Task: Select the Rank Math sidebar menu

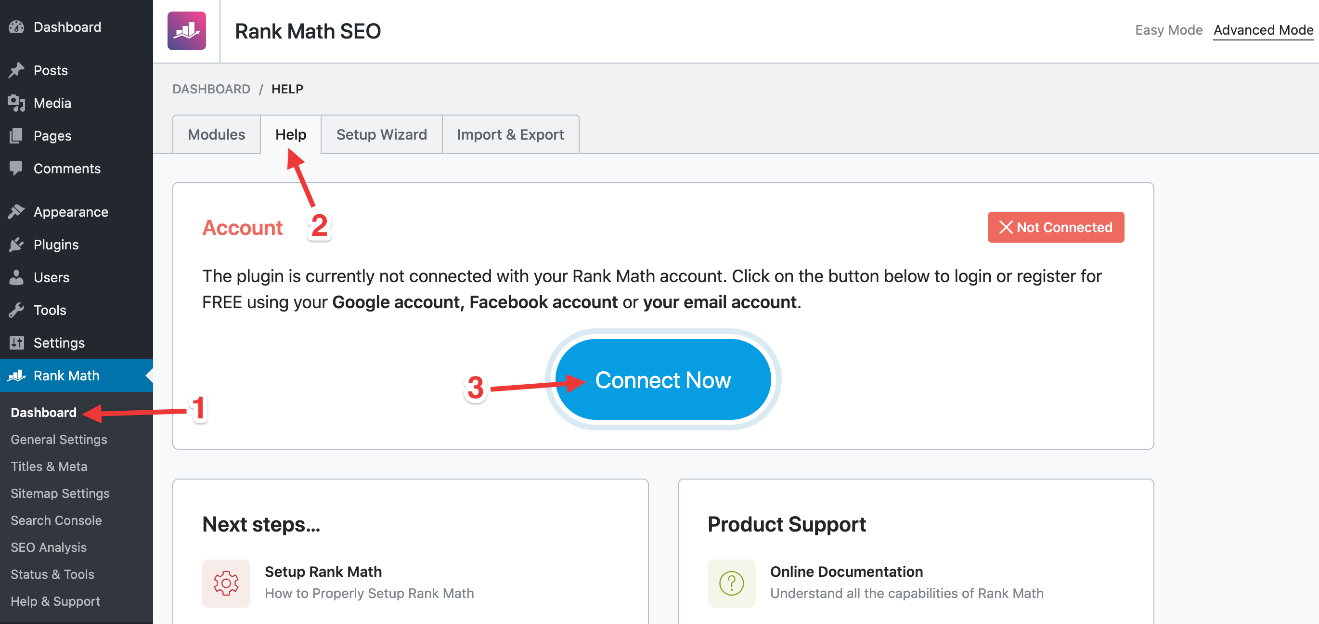Action: (x=76, y=376)
